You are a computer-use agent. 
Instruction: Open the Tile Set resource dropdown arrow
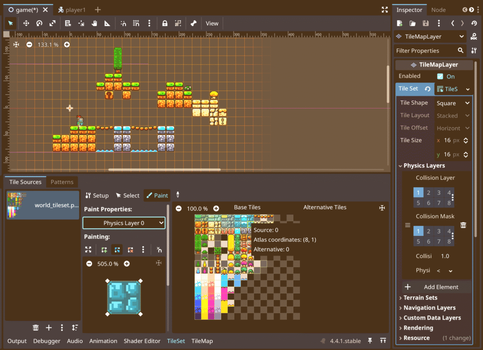(468, 89)
